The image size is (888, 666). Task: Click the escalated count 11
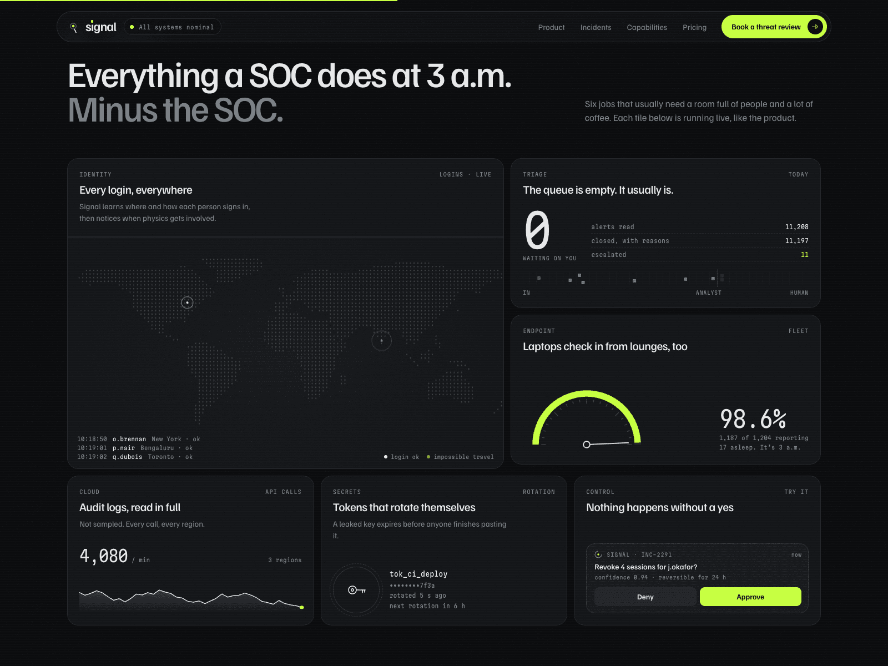(x=804, y=255)
